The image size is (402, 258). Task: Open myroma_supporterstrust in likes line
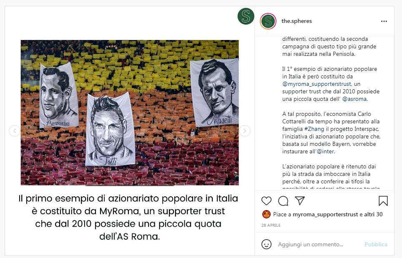325,215
